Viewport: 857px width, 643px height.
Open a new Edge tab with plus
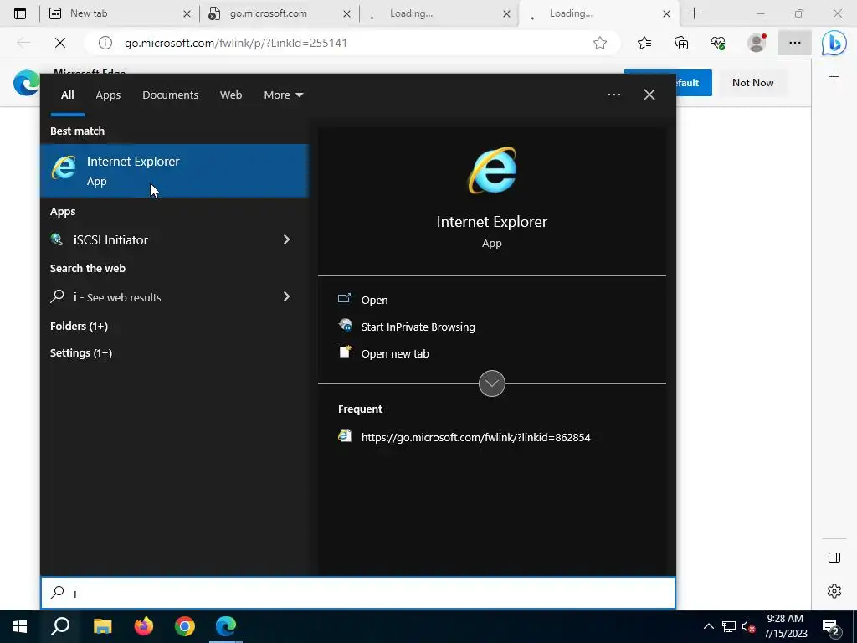coord(694,13)
